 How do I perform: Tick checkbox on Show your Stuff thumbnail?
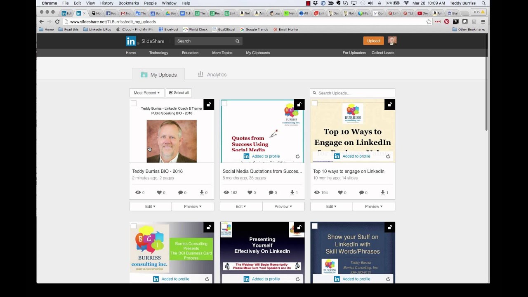(315, 226)
